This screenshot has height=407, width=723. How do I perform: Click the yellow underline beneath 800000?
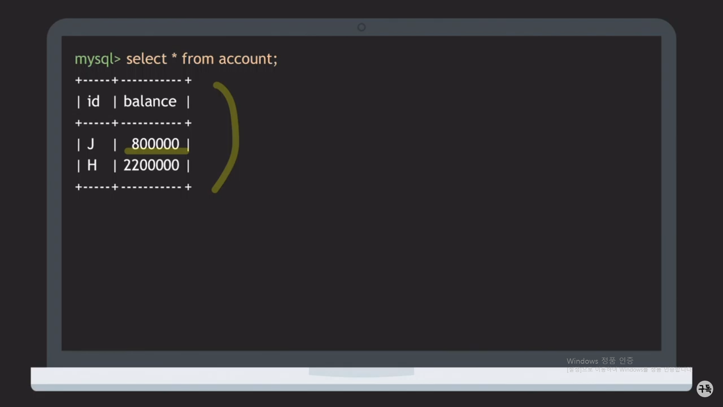coord(156,152)
